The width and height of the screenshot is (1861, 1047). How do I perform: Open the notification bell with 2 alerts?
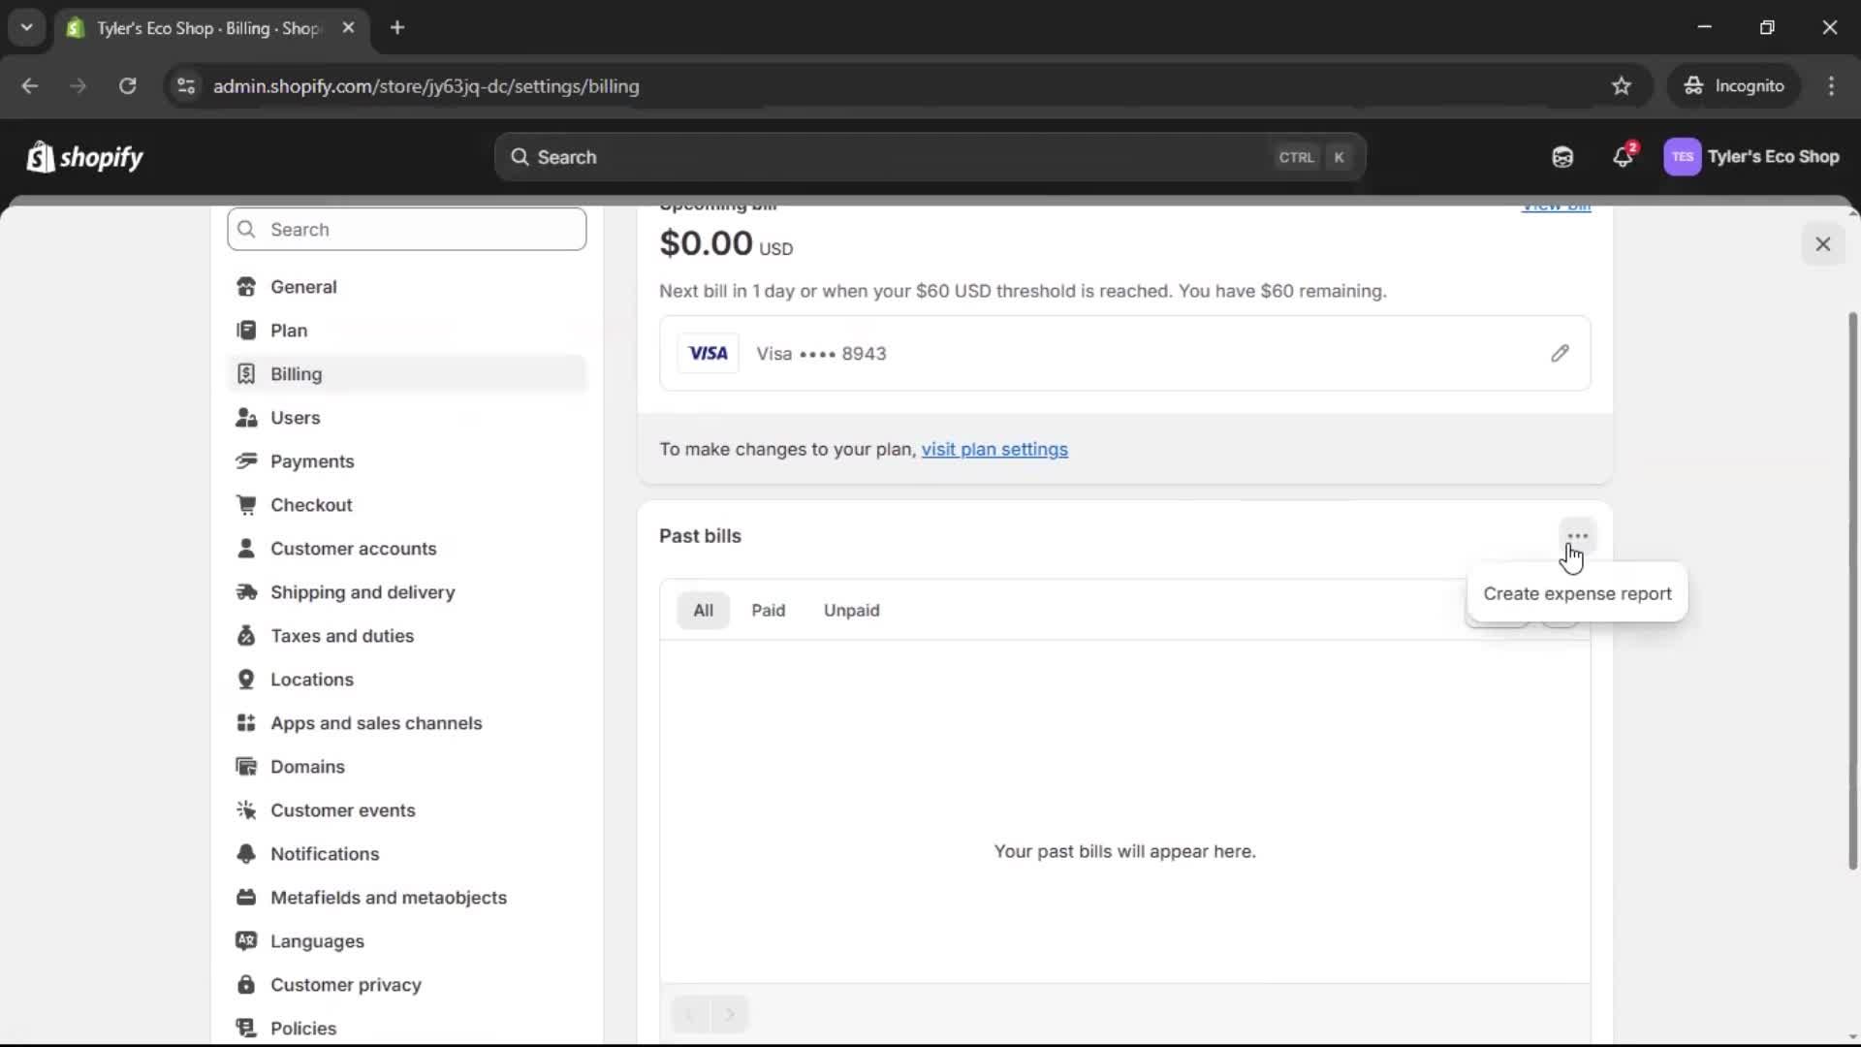(1624, 157)
